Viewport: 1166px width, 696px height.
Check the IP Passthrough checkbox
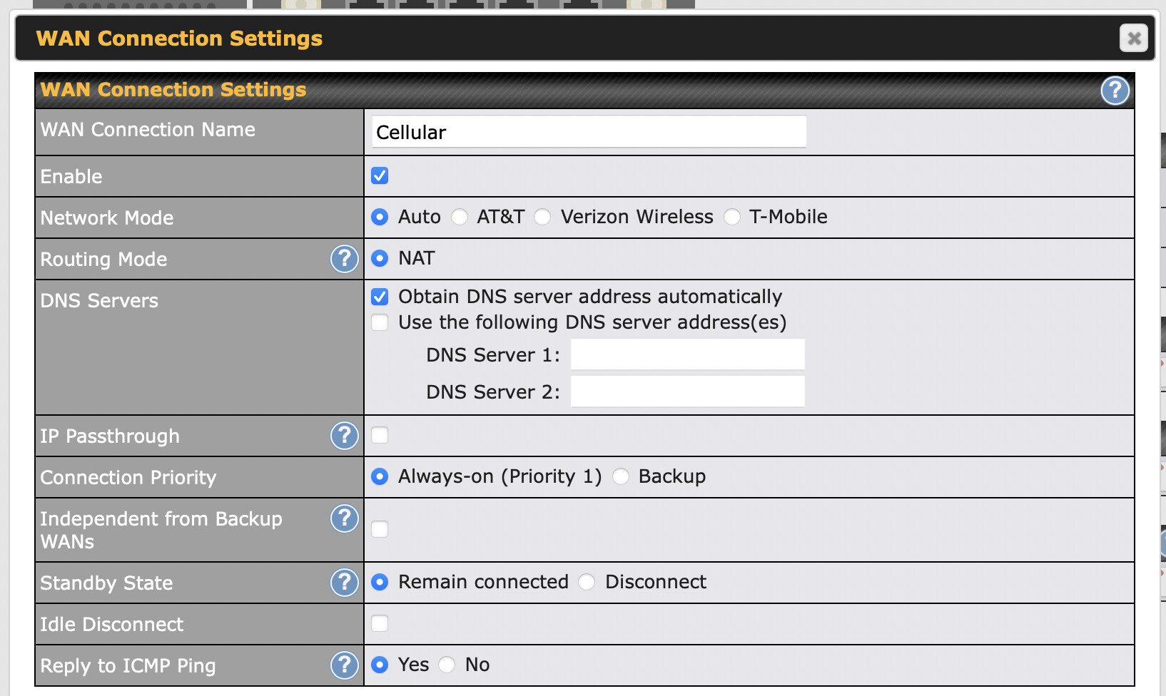tap(380, 435)
